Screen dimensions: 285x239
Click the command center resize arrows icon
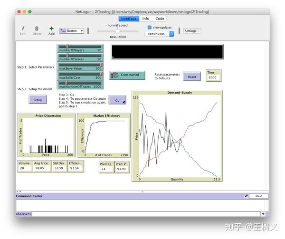(x=19, y=191)
